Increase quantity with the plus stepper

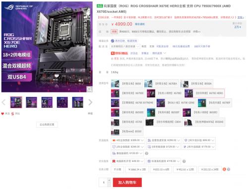109,180
